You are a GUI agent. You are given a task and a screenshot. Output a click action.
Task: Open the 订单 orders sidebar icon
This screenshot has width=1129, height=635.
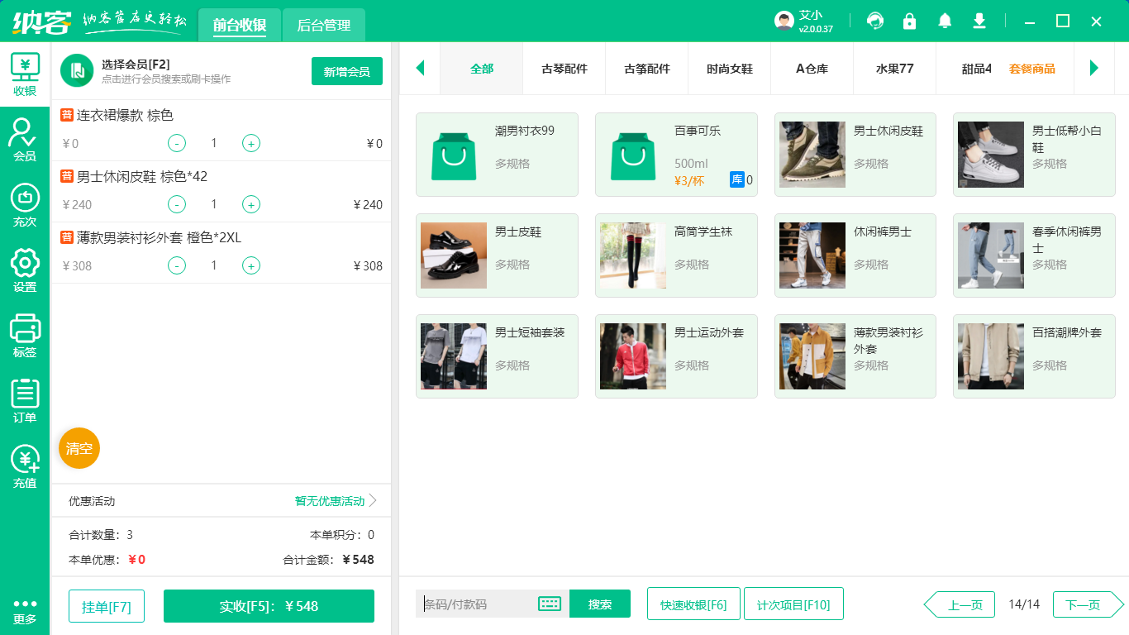[25, 401]
